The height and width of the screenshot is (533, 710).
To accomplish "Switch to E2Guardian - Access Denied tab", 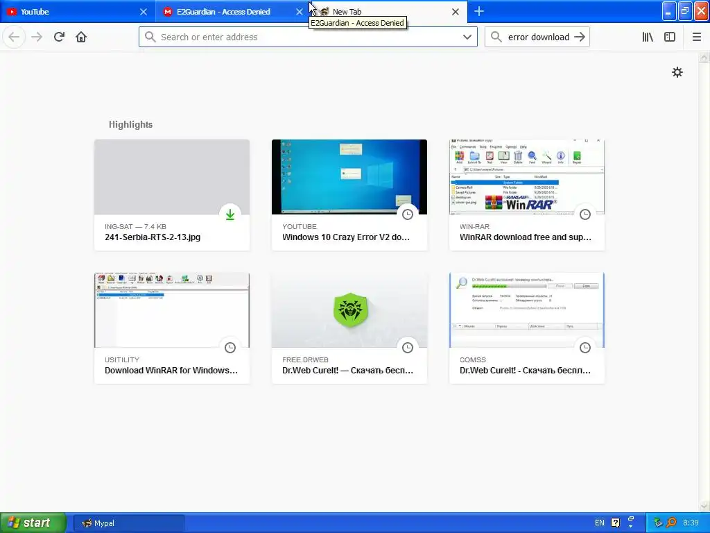I will click(233, 12).
